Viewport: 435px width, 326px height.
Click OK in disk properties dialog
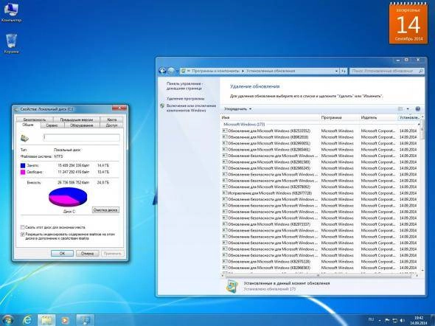coord(62,253)
